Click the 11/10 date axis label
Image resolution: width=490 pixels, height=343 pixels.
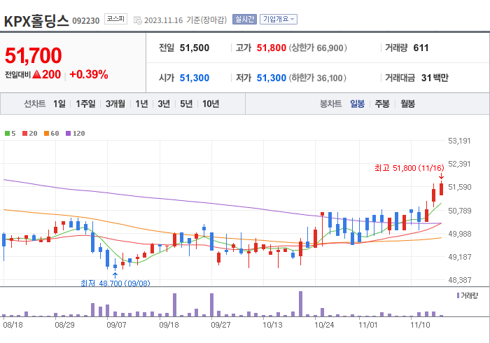pyautogui.click(x=420, y=325)
